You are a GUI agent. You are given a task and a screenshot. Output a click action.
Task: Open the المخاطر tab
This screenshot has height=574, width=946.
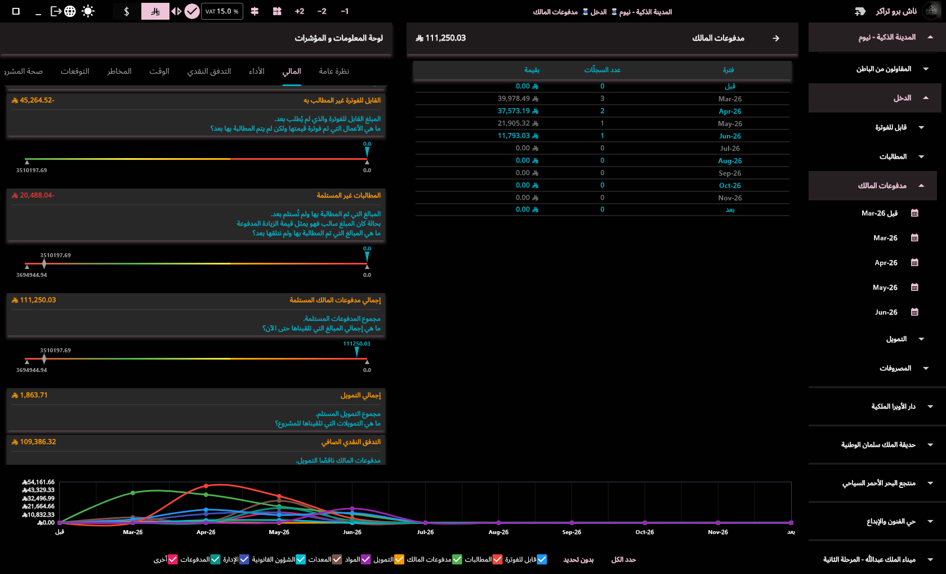(x=119, y=71)
